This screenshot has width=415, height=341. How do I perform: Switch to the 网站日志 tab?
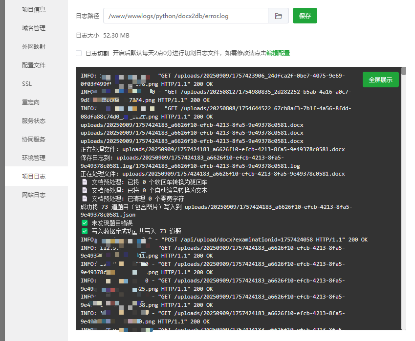[x=34, y=195]
